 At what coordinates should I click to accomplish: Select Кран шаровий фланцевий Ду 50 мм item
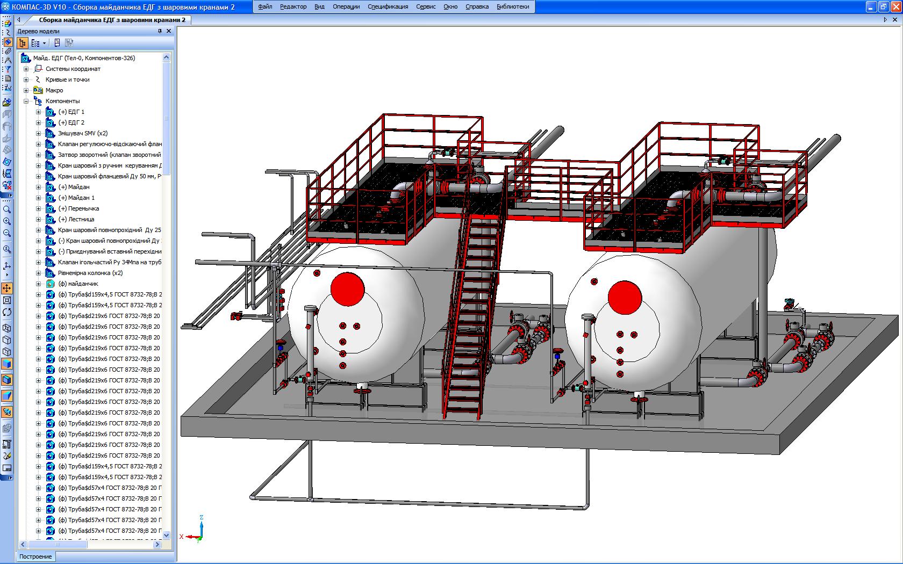pos(110,176)
